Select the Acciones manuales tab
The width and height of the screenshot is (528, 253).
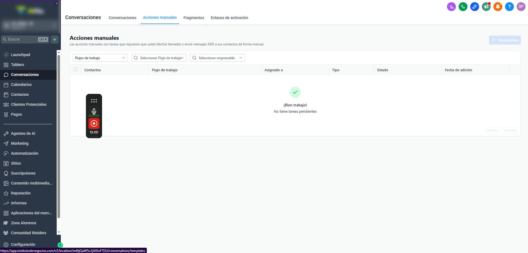pyautogui.click(x=160, y=17)
